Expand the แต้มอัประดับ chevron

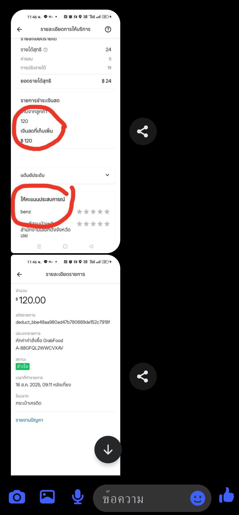(107, 175)
